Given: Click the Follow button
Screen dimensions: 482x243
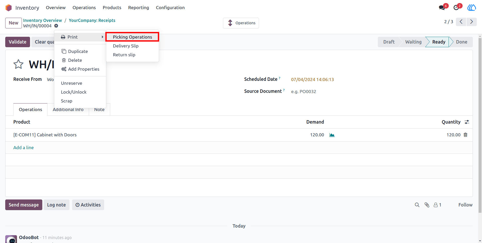Looking at the screenshot, I should pyautogui.click(x=465, y=205).
